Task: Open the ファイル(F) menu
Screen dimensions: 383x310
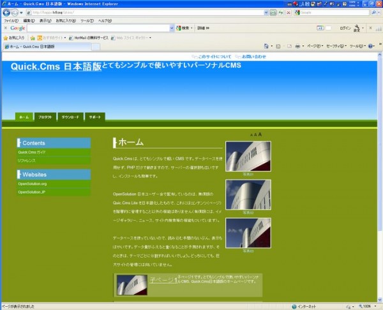Action: (11, 20)
